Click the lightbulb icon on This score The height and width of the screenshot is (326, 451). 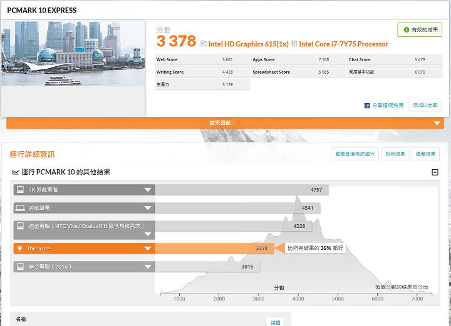tap(20, 249)
